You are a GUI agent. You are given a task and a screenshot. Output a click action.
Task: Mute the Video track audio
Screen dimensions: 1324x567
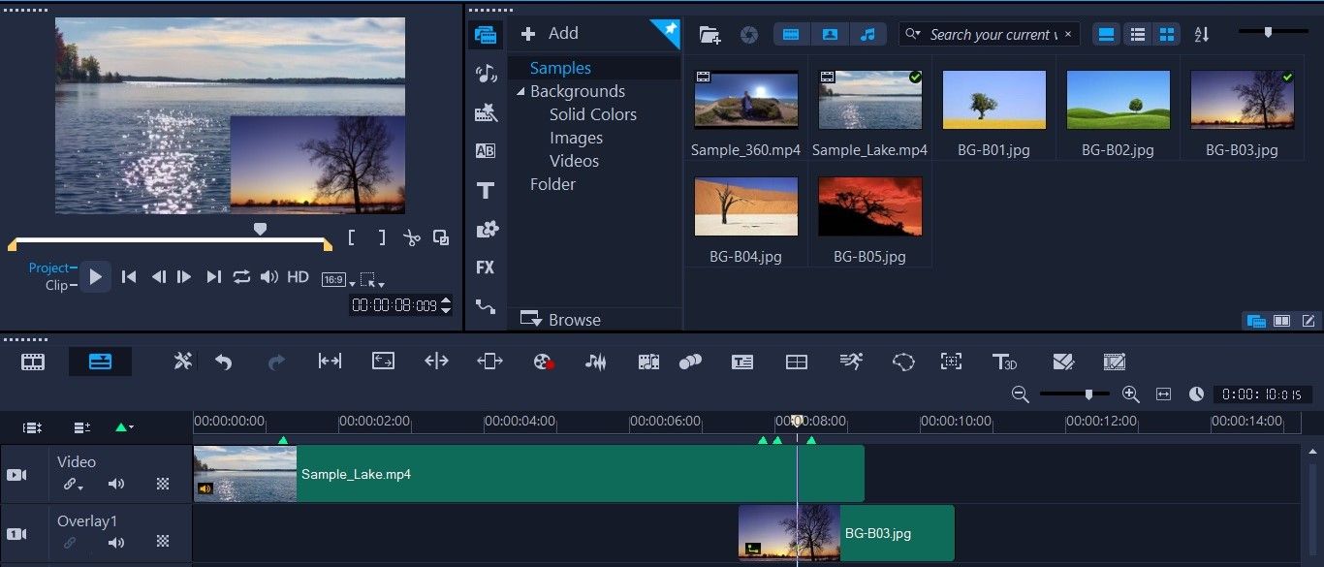point(116,484)
